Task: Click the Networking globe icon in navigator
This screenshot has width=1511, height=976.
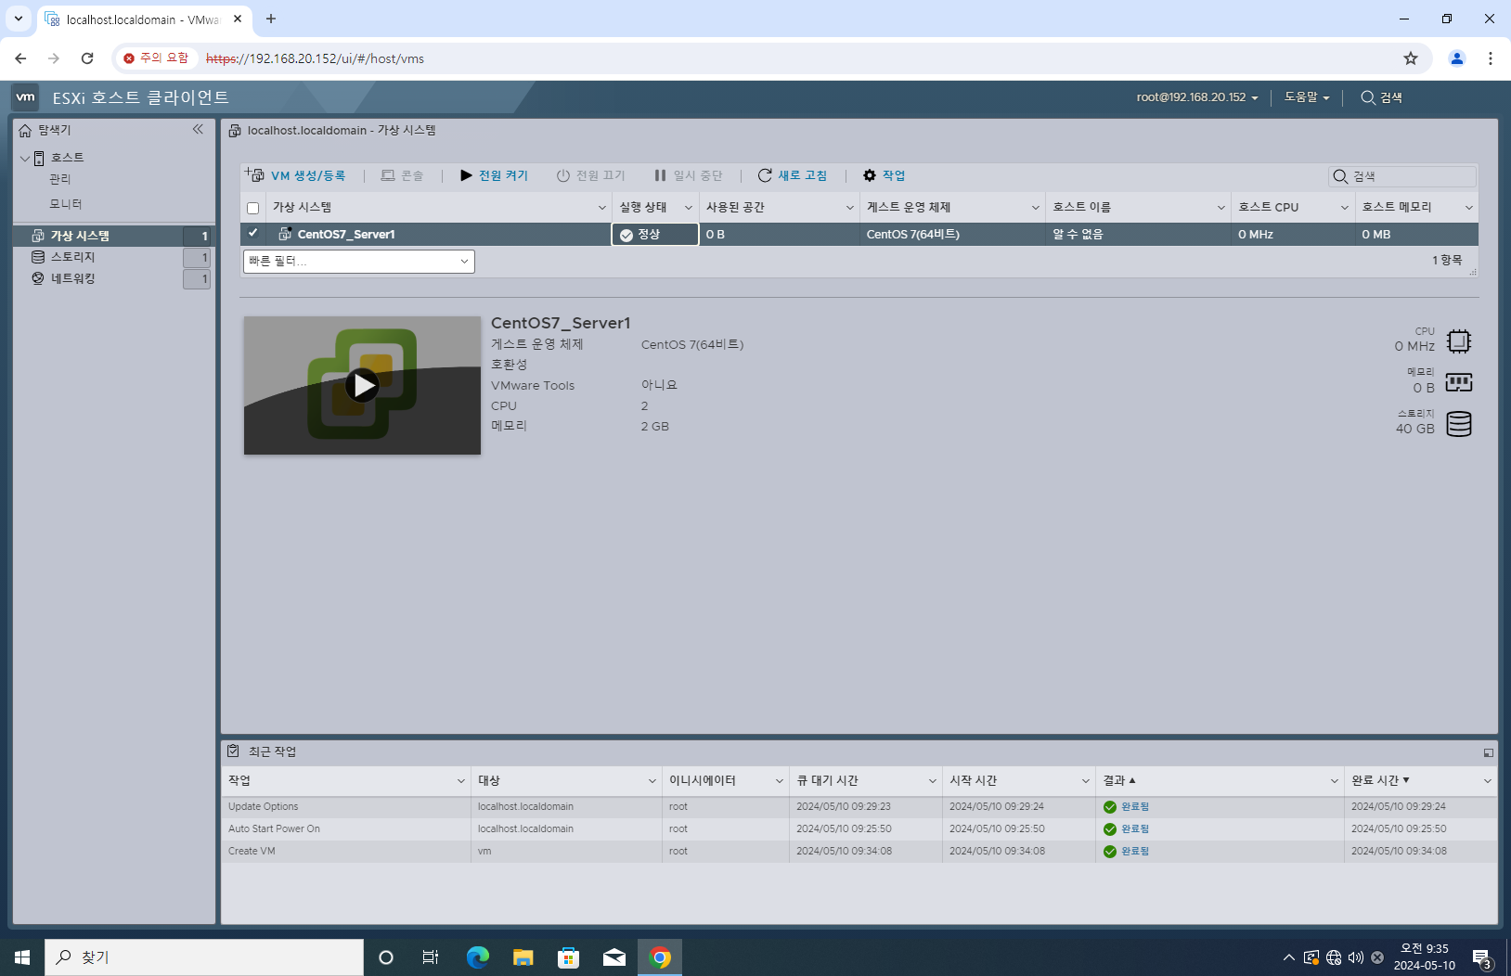Action: (38, 278)
